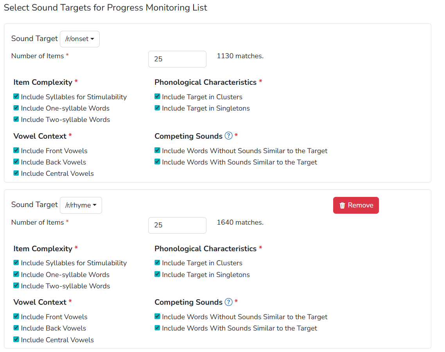The image size is (445, 352).
Task: Click the Select Sound Targets heading
Action: (x=105, y=7)
